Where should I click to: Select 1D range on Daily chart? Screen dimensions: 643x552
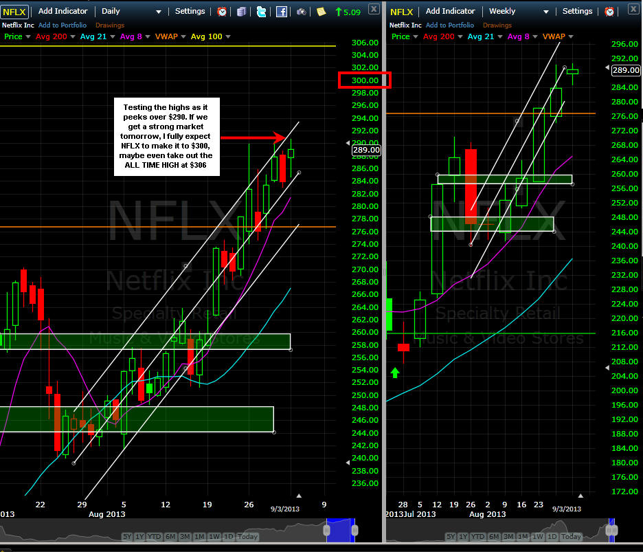228,536
